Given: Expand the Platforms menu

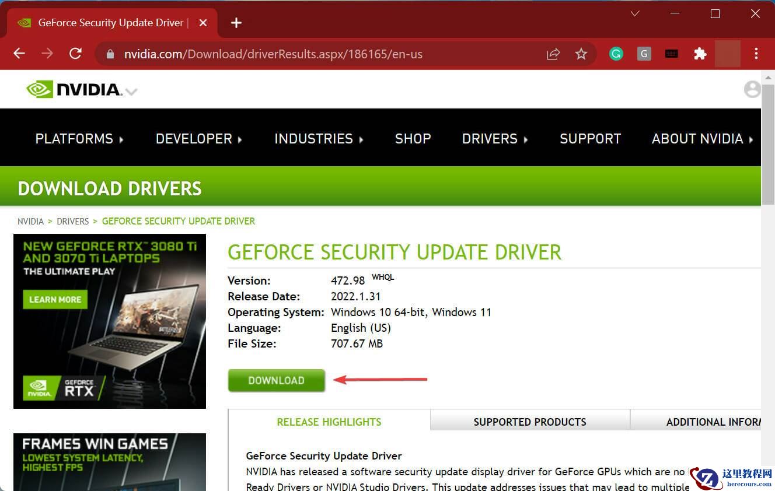Looking at the screenshot, I should coord(79,139).
